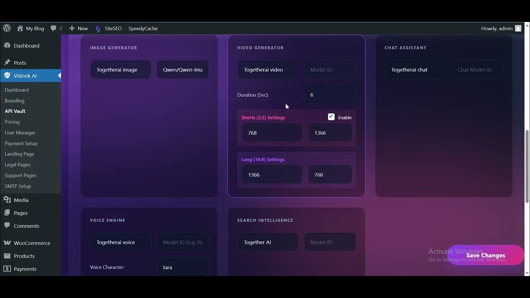Click the Payments icon in sidebar
The image size is (530, 298).
pos(7,269)
